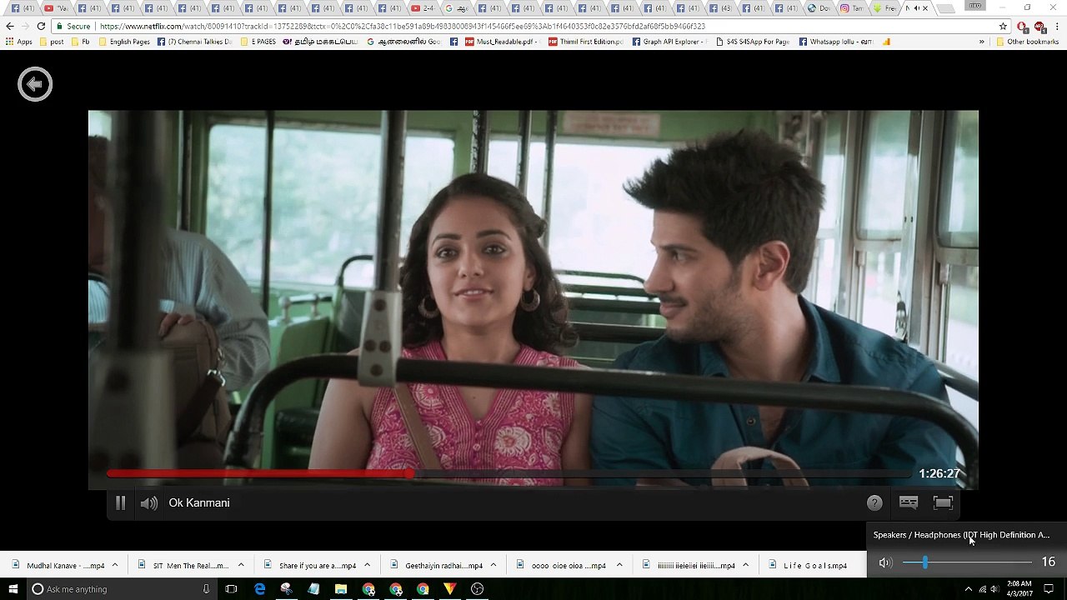Expand options for 'oooo oioe oioa' download
Viewport: 1067px width, 600px height.
(619, 565)
